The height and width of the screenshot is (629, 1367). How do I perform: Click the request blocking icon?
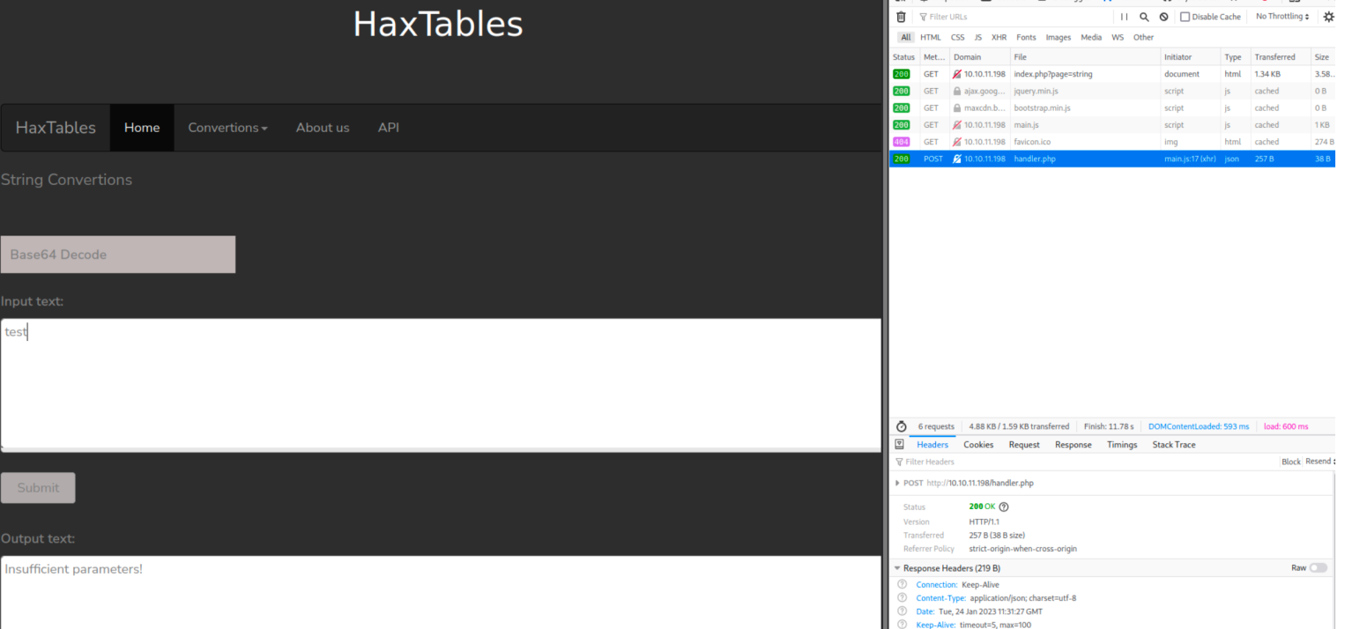(1163, 17)
